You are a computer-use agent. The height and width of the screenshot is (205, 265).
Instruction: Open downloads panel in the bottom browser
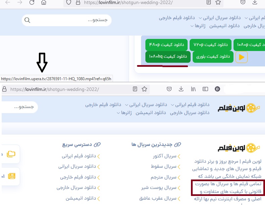click(181, 89)
